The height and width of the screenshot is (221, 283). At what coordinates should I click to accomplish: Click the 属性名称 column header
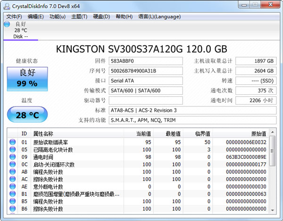pos(77,133)
